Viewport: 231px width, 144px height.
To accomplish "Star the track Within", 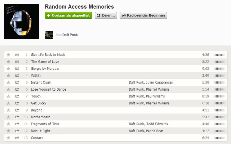I will (x=9, y=76).
